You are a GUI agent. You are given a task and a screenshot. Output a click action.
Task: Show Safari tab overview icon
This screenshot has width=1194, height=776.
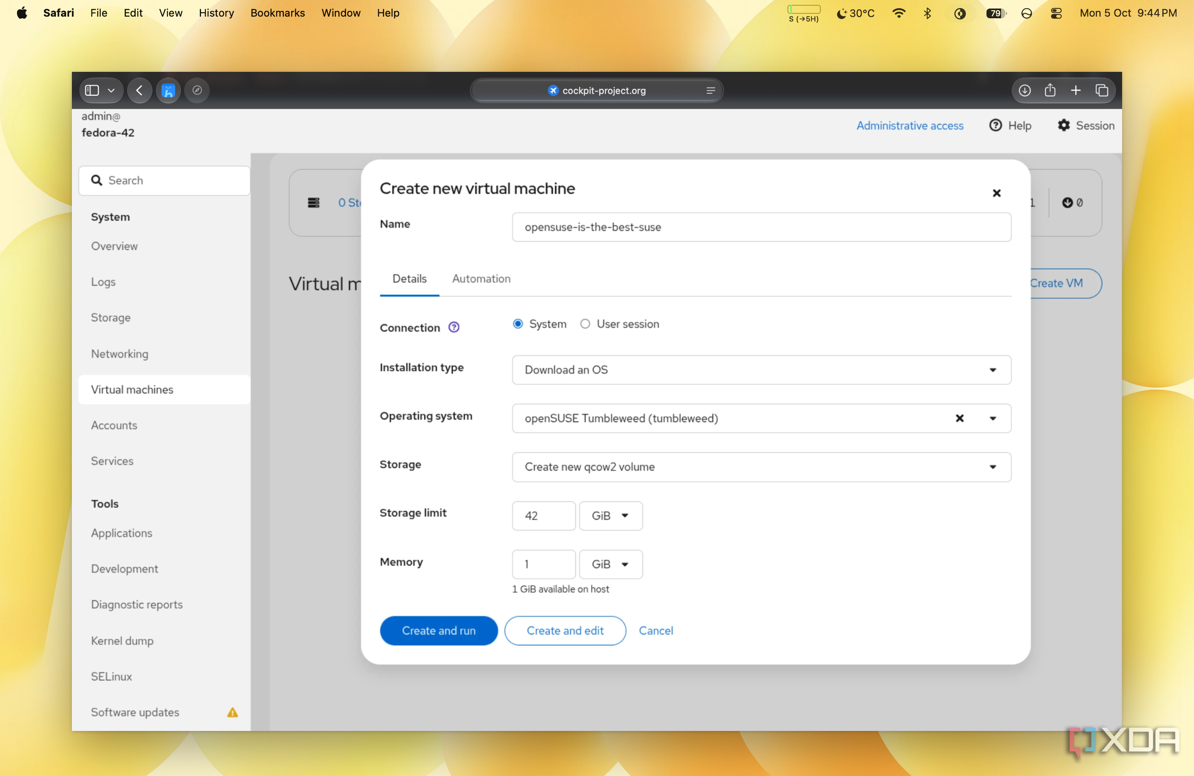1102,90
